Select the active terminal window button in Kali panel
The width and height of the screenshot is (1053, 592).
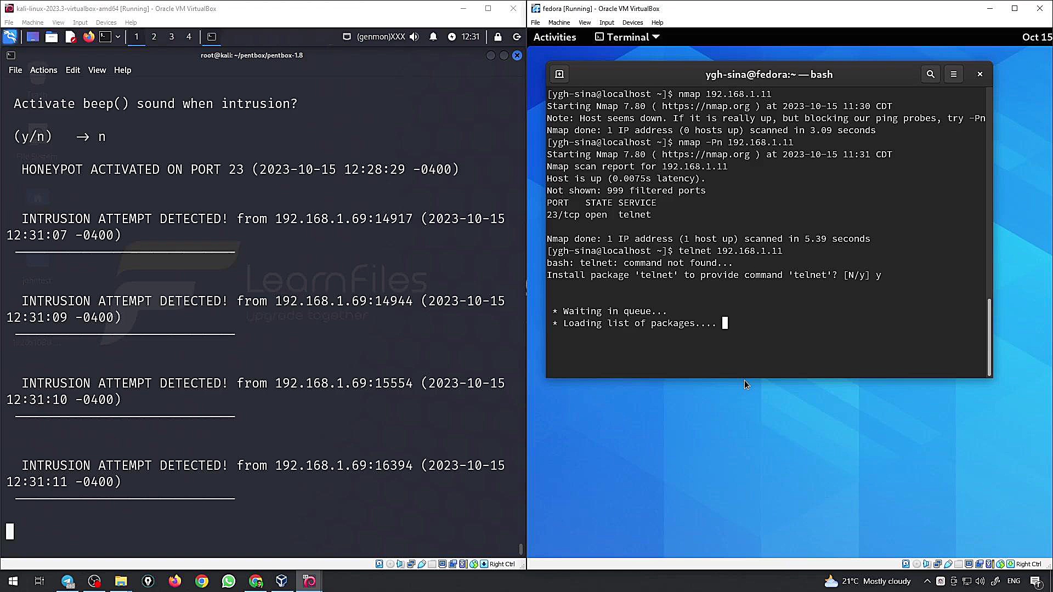(x=212, y=37)
